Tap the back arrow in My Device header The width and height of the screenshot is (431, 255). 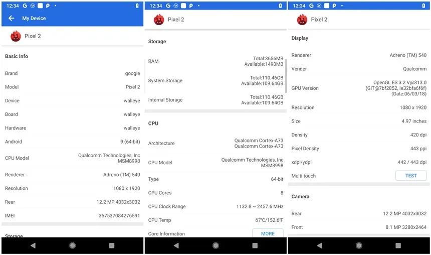[x=11, y=18]
